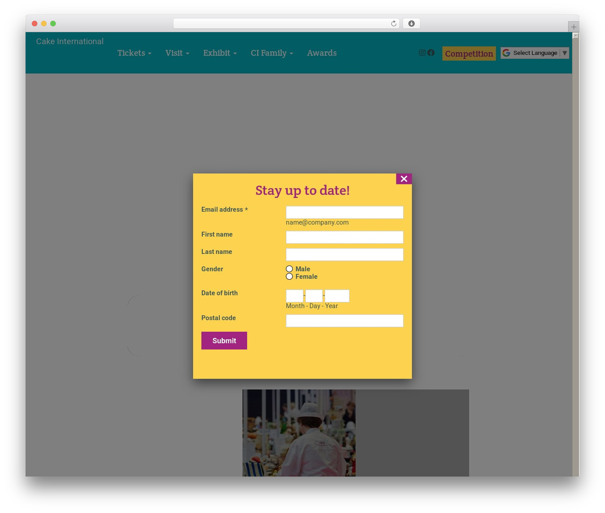
Task: Click the birth Year field
Action: coord(337,296)
